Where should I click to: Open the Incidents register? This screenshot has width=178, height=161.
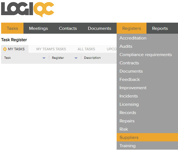(x=129, y=96)
